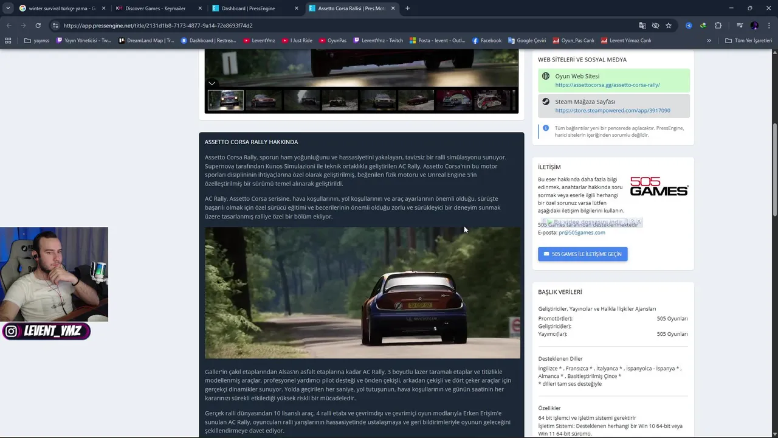This screenshot has height=438, width=778.
Task: Open the Chrome profile avatar
Action: tap(754, 26)
